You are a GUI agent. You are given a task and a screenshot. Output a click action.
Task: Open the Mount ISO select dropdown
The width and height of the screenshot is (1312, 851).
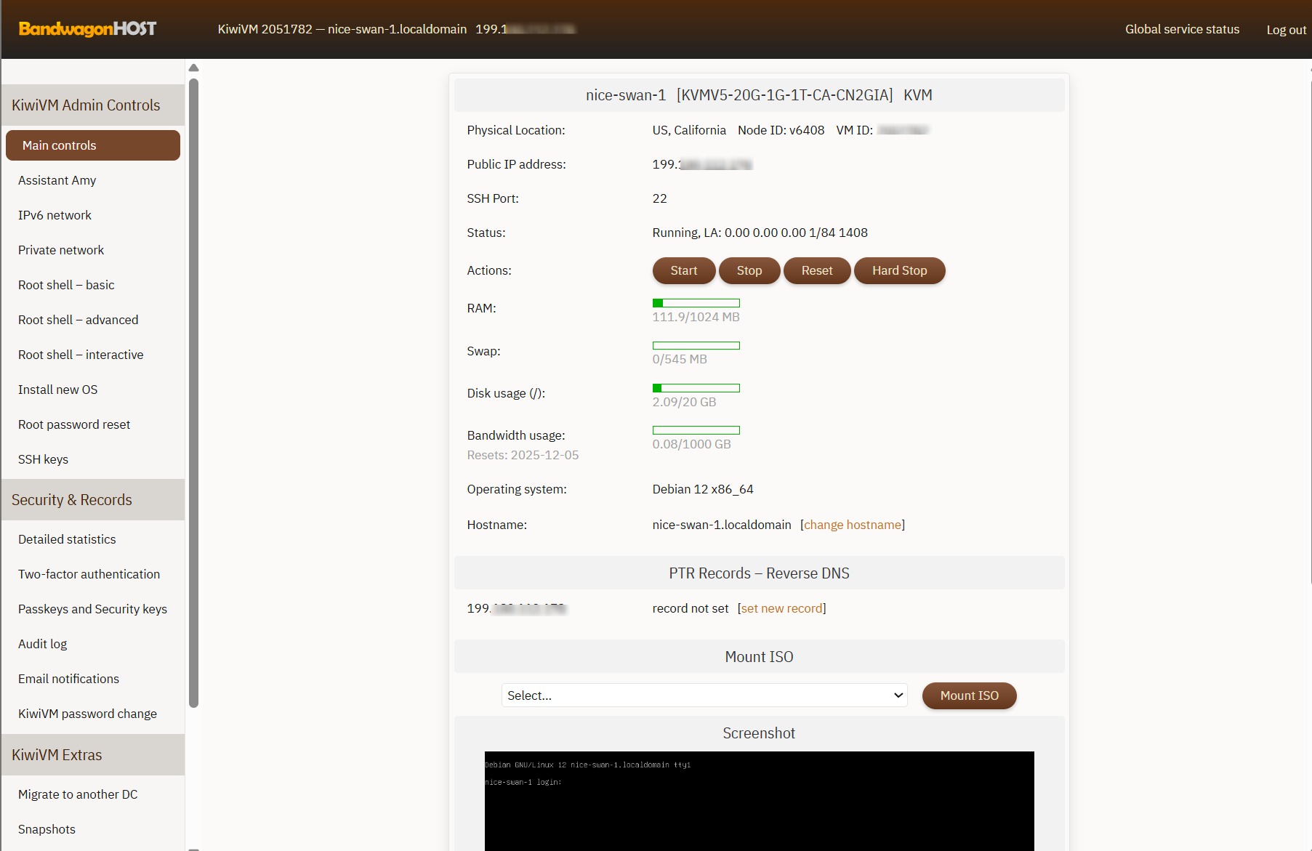point(704,695)
